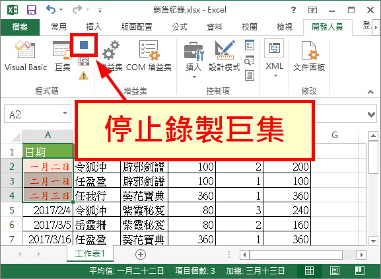Screen dimensions: 381x279
Task: Select row 5 header
Action: (x=12, y=210)
